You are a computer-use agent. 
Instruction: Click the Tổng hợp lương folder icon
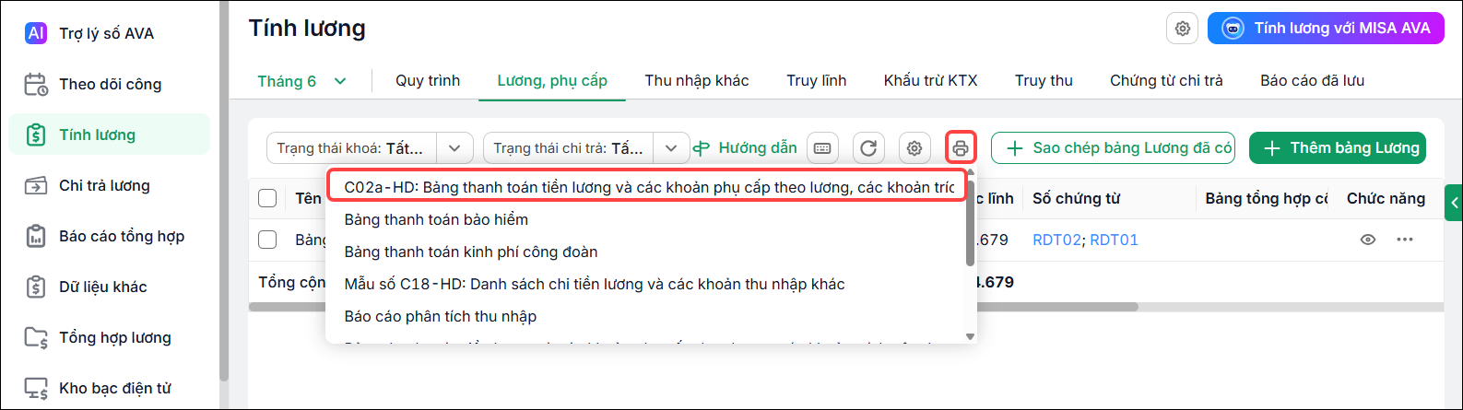coord(36,337)
